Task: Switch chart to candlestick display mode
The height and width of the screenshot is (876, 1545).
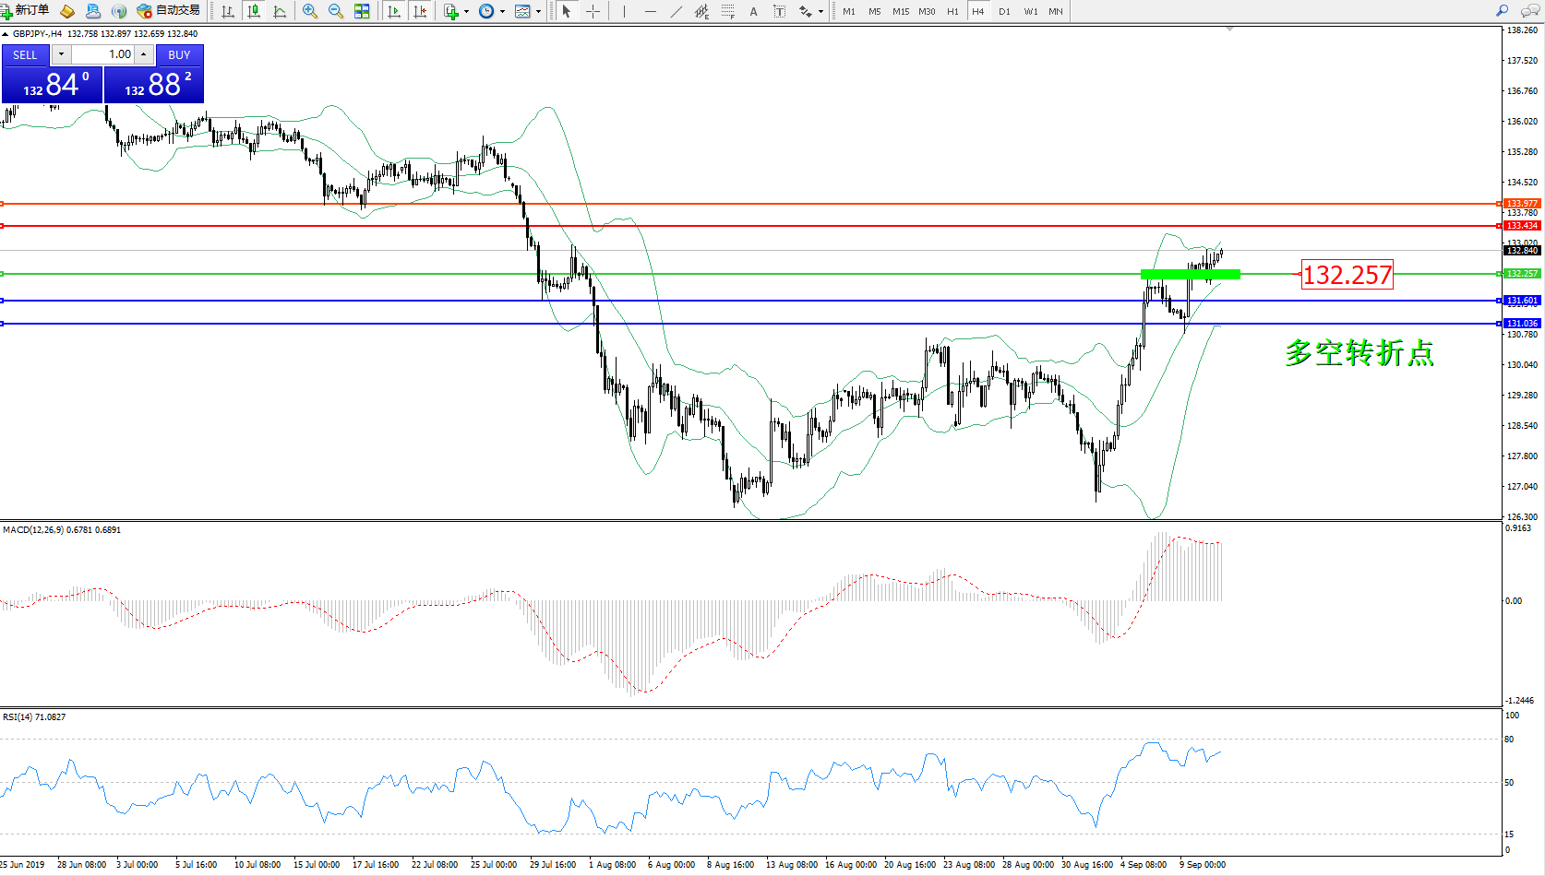Action: (x=254, y=11)
